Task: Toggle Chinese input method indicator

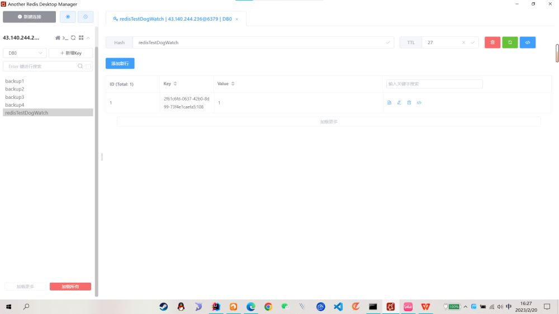Action: coord(509,307)
